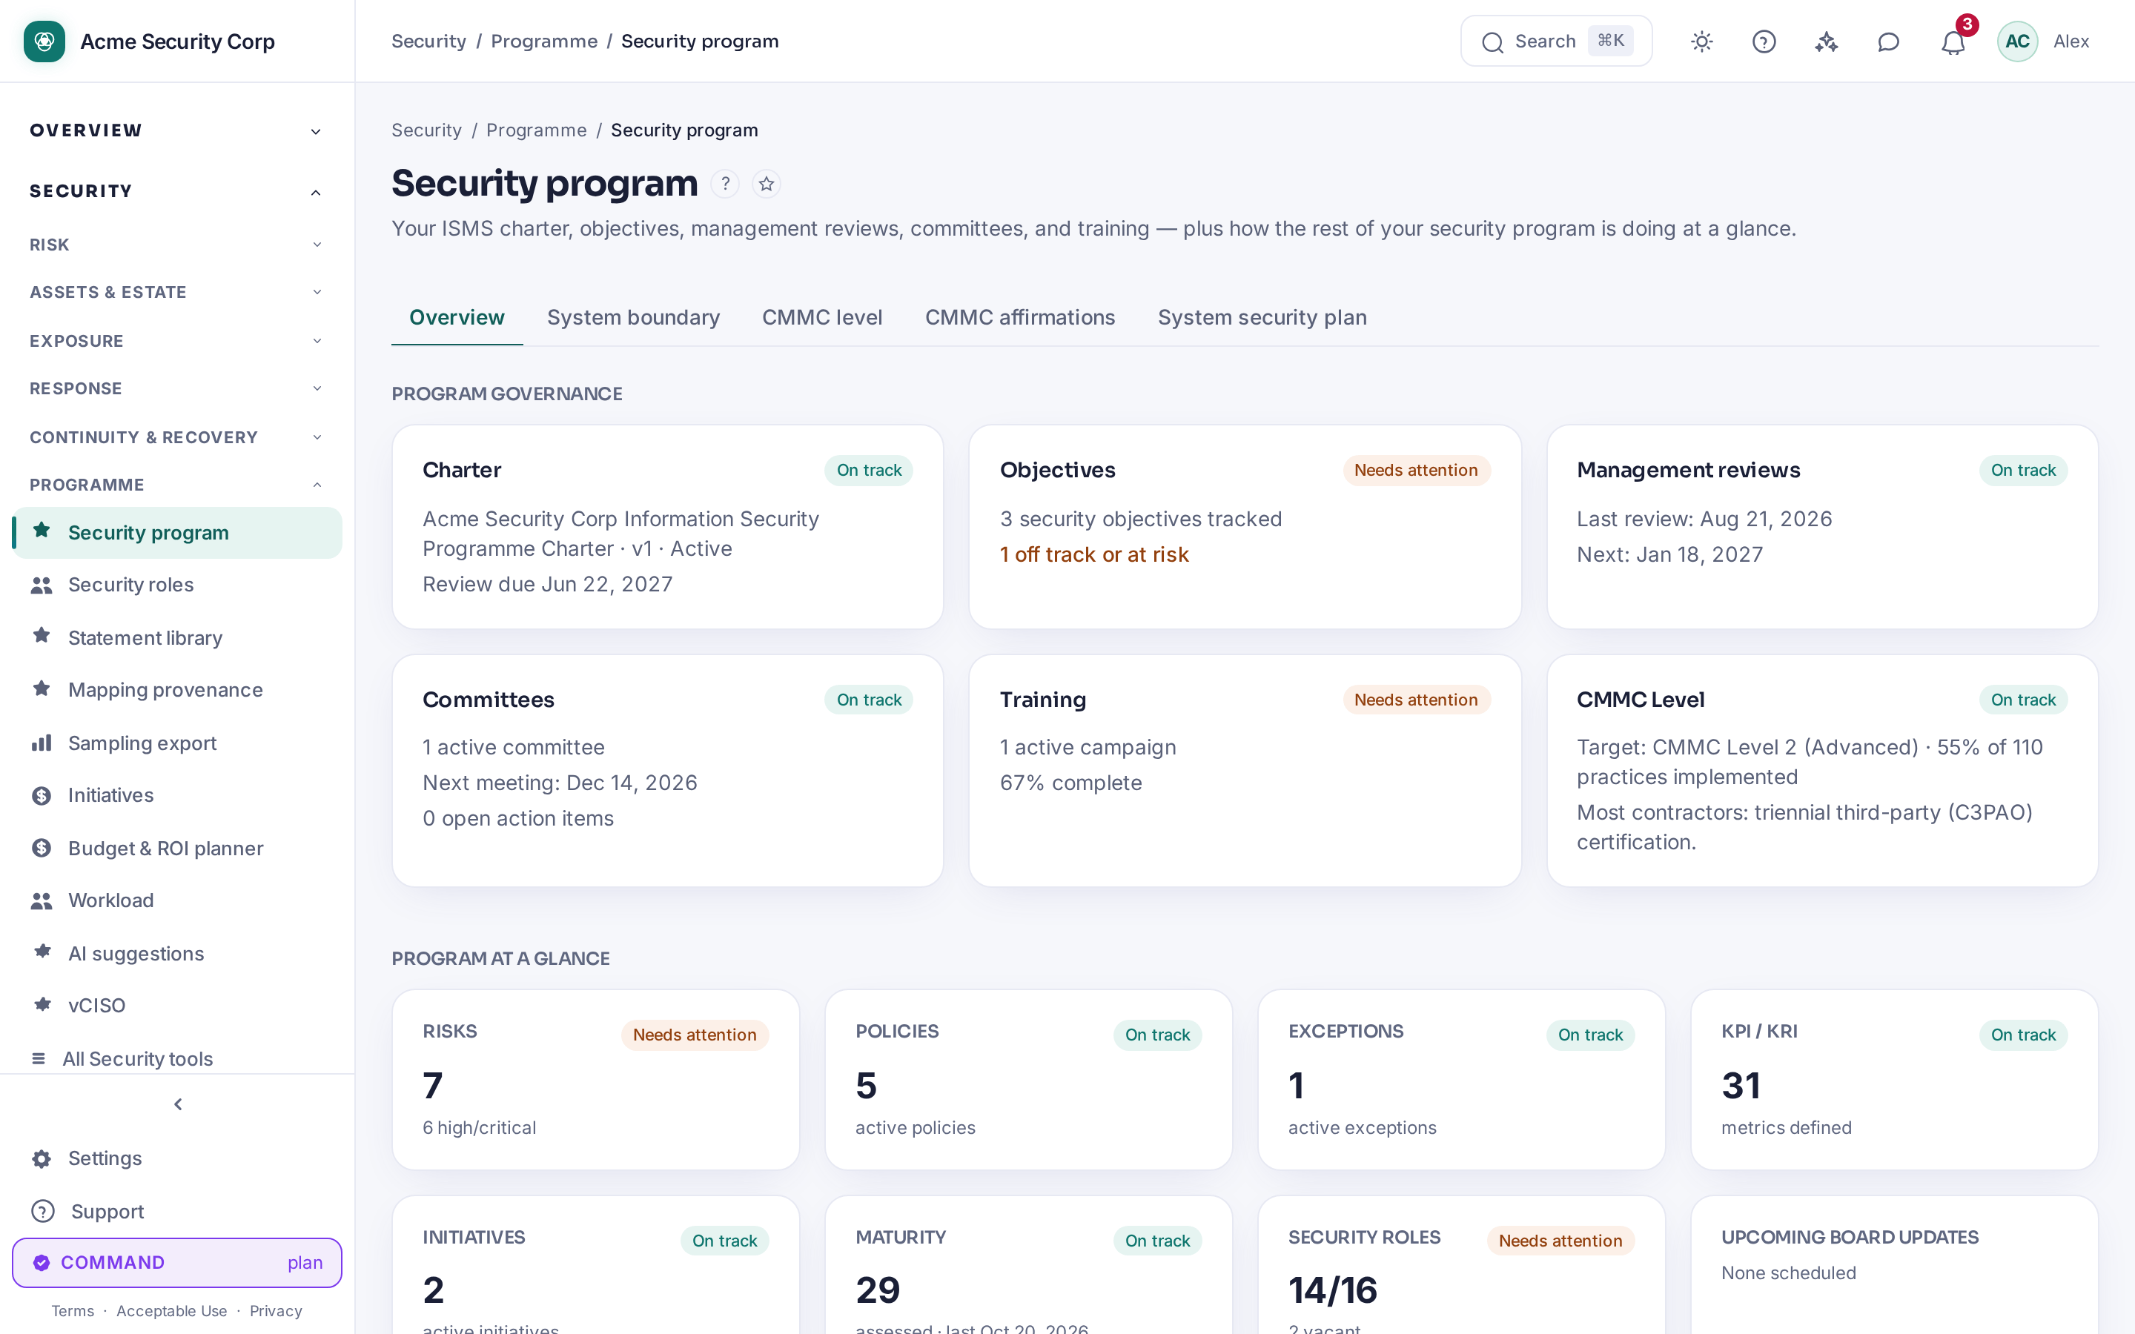Open the Acceptable Use link
Image resolution: width=2135 pixels, height=1334 pixels.
[171, 1311]
